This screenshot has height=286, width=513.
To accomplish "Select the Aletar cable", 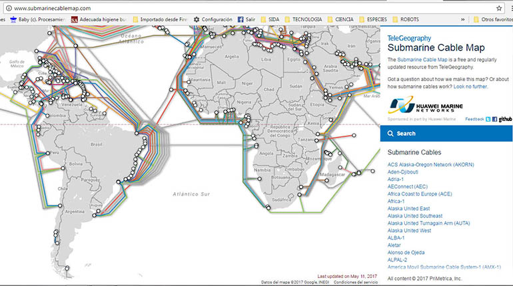I will (394, 245).
